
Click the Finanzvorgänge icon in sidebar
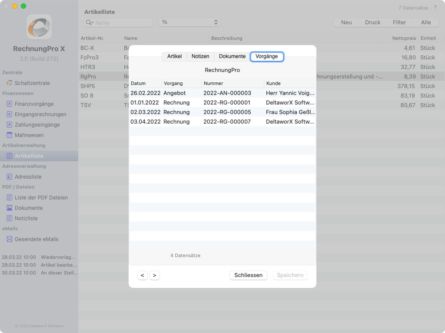10,104
